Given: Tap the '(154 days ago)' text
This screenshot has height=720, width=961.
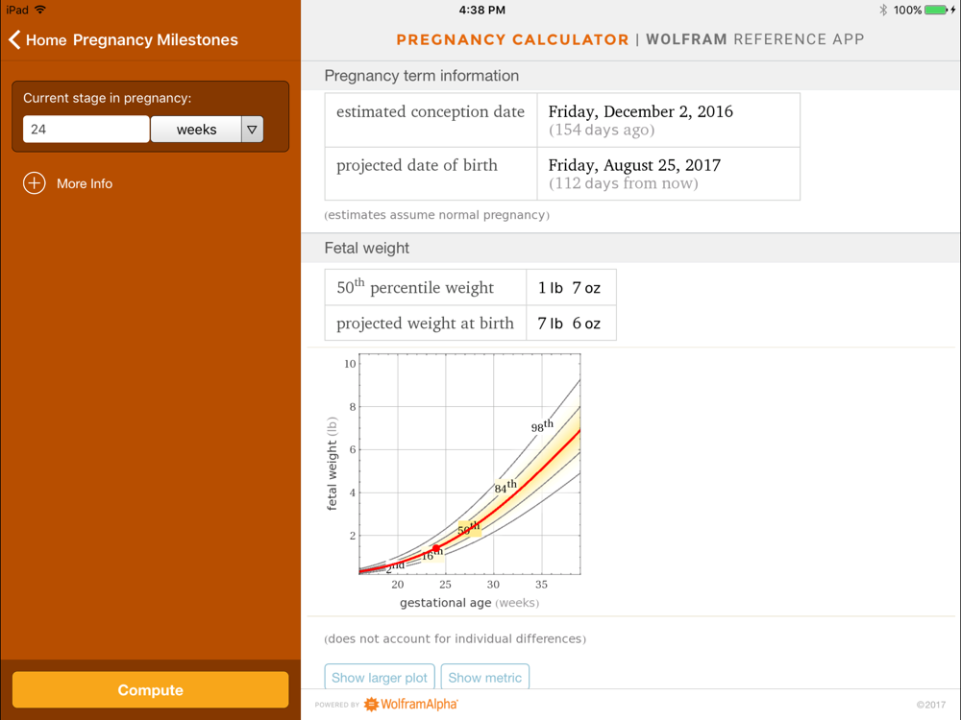Looking at the screenshot, I should tap(602, 130).
